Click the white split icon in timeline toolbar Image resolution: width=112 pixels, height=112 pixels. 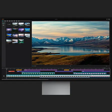pyautogui.click(x=6, y=68)
